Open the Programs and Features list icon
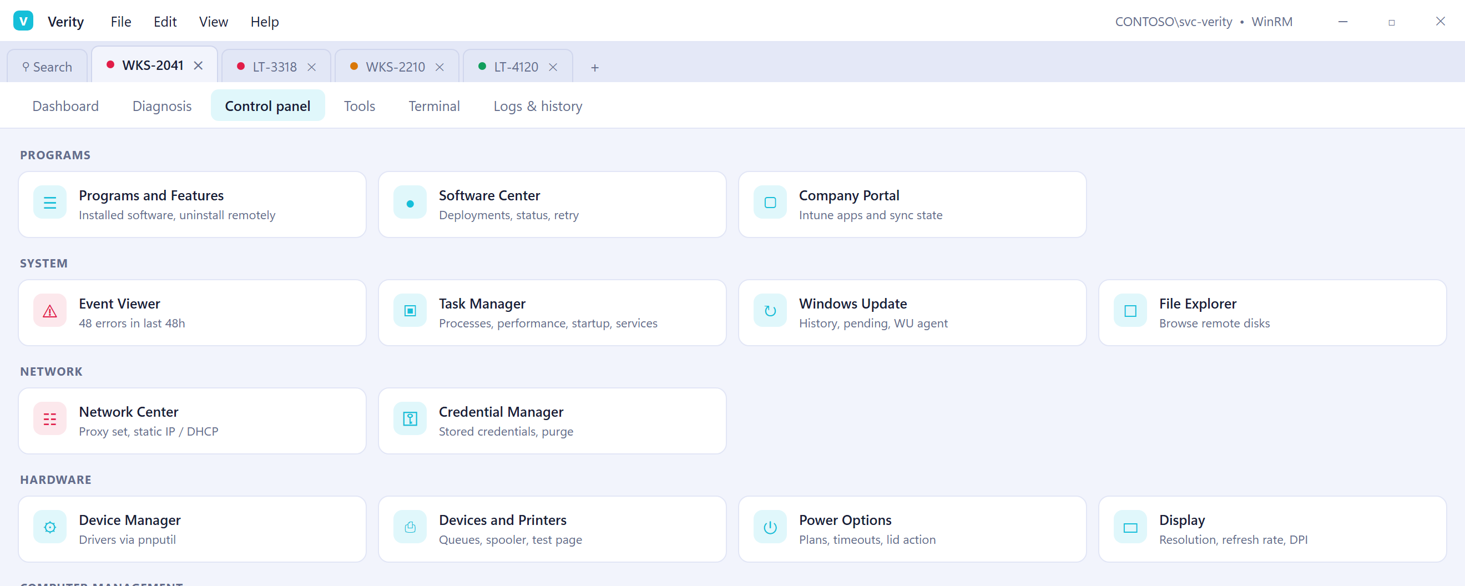This screenshot has width=1465, height=586. click(x=50, y=203)
